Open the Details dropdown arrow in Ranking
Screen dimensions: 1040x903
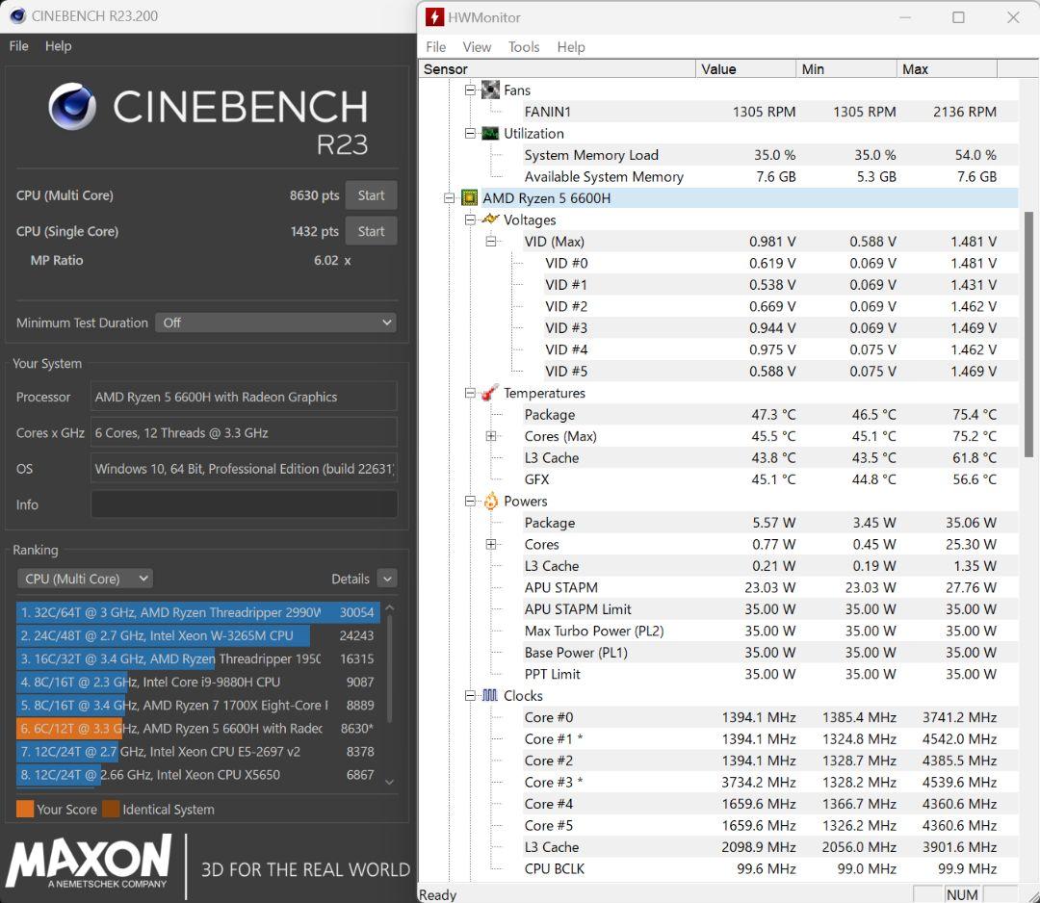point(387,579)
